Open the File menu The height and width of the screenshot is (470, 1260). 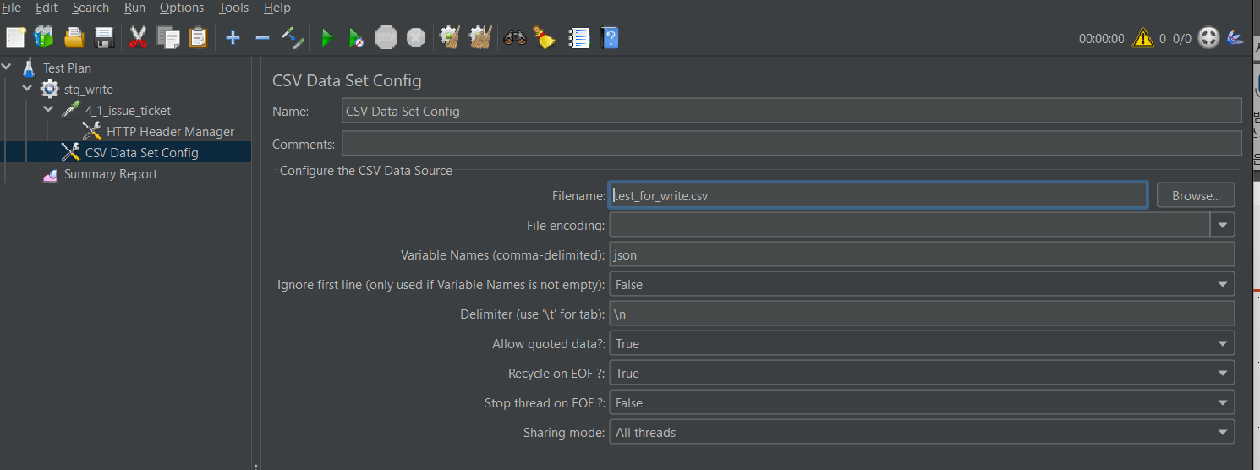[11, 8]
